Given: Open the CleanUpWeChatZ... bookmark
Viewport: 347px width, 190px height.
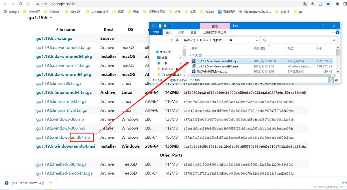Looking at the screenshot, I should [255, 12].
